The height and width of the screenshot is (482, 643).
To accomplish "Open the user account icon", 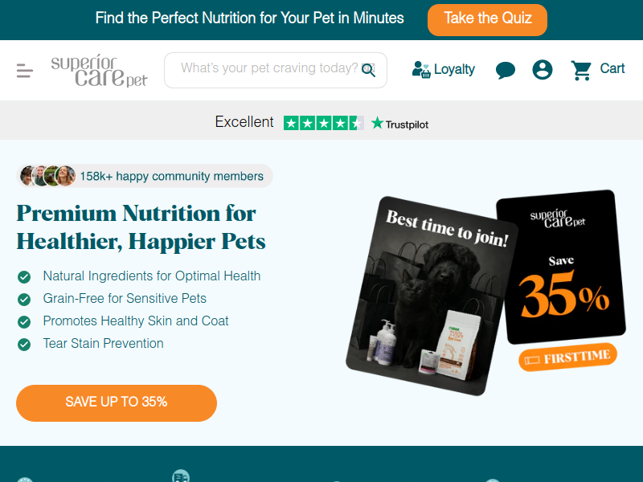I will click(x=542, y=69).
